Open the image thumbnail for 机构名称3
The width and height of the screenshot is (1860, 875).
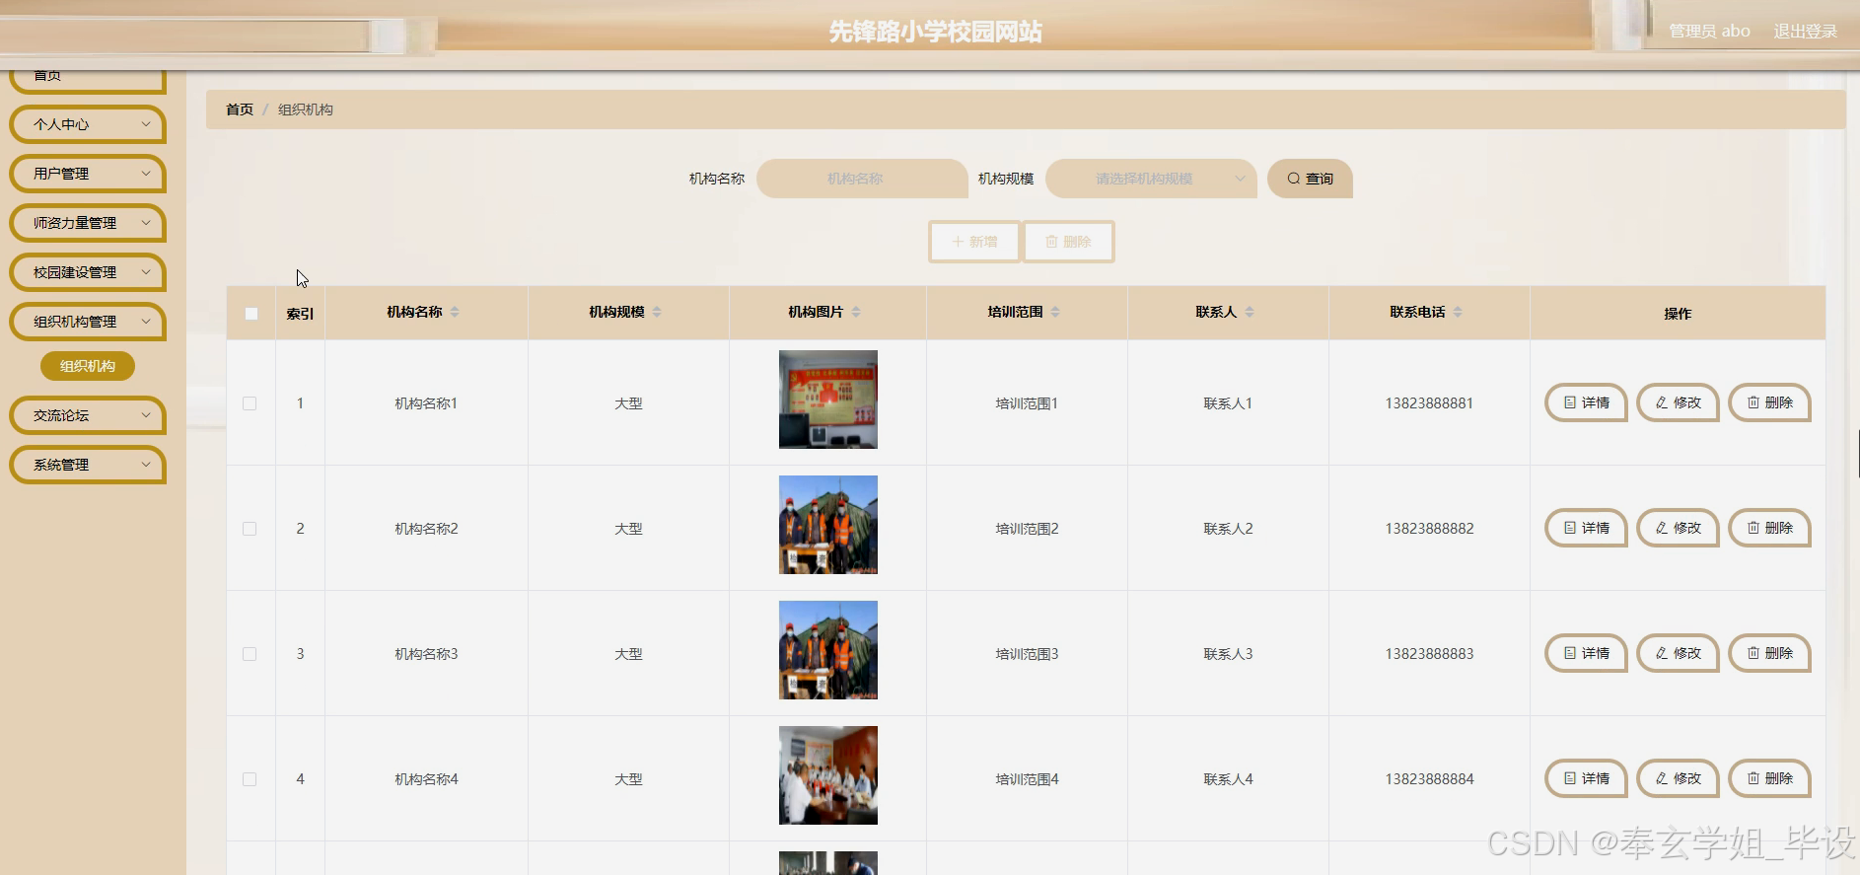coord(828,650)
